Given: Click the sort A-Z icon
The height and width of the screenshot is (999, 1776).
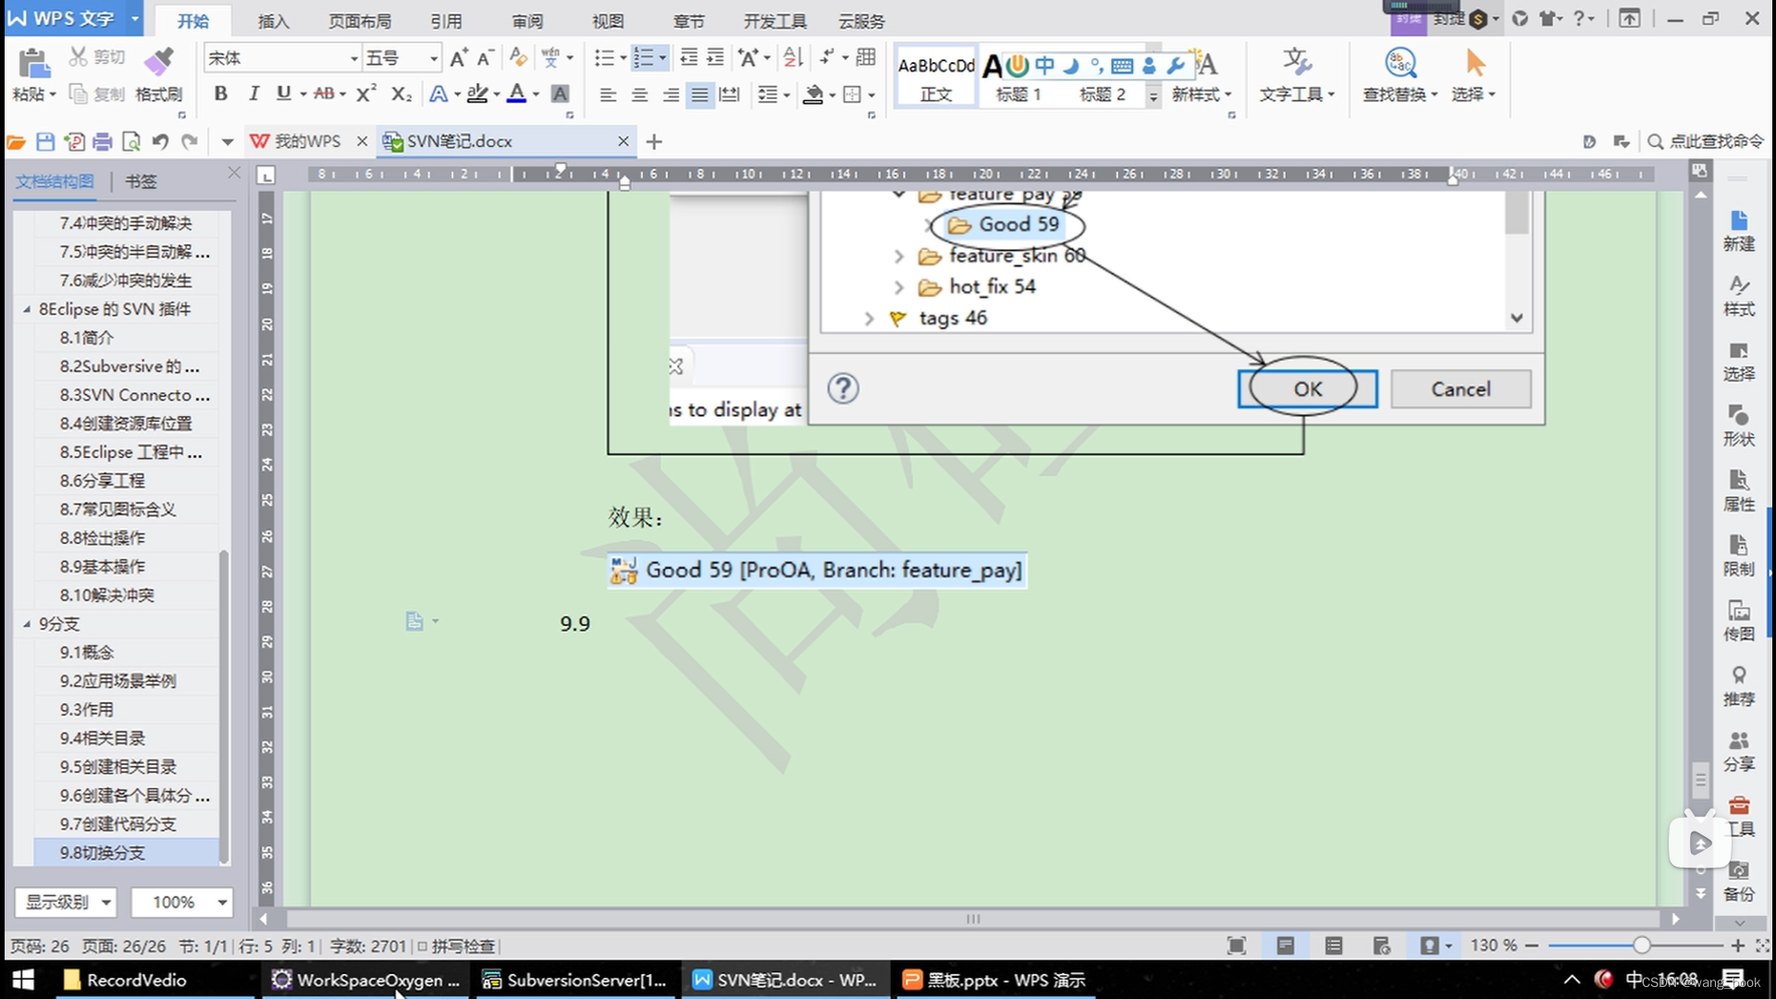Looking at the screenshot, I should [x=793, y=58].
